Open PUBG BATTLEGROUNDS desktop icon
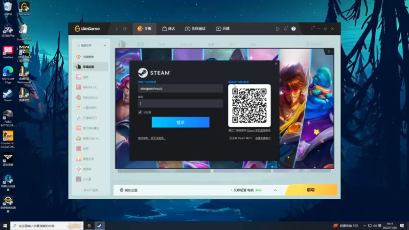 [x=8, y=118]
